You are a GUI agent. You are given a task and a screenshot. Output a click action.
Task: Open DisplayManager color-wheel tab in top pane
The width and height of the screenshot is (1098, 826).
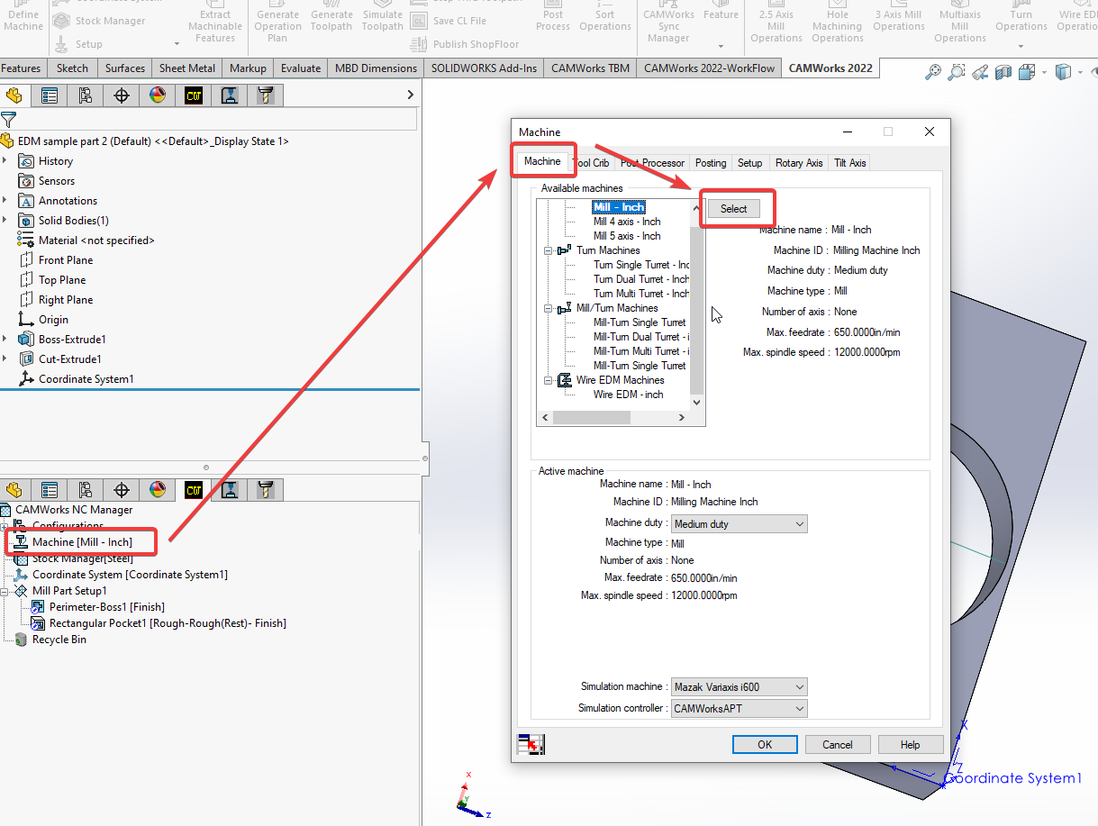pos(158,95)
